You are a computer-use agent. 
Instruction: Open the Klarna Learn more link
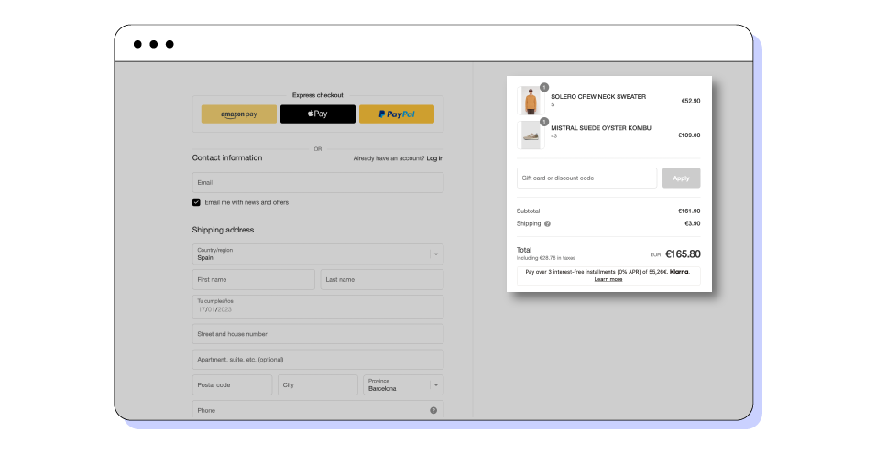(608, 279)
